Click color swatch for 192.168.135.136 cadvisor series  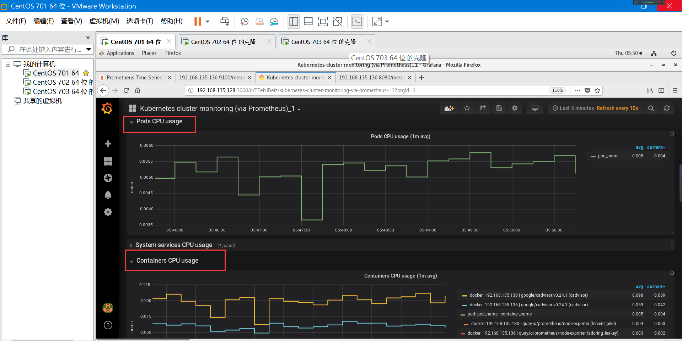[464, 305]
